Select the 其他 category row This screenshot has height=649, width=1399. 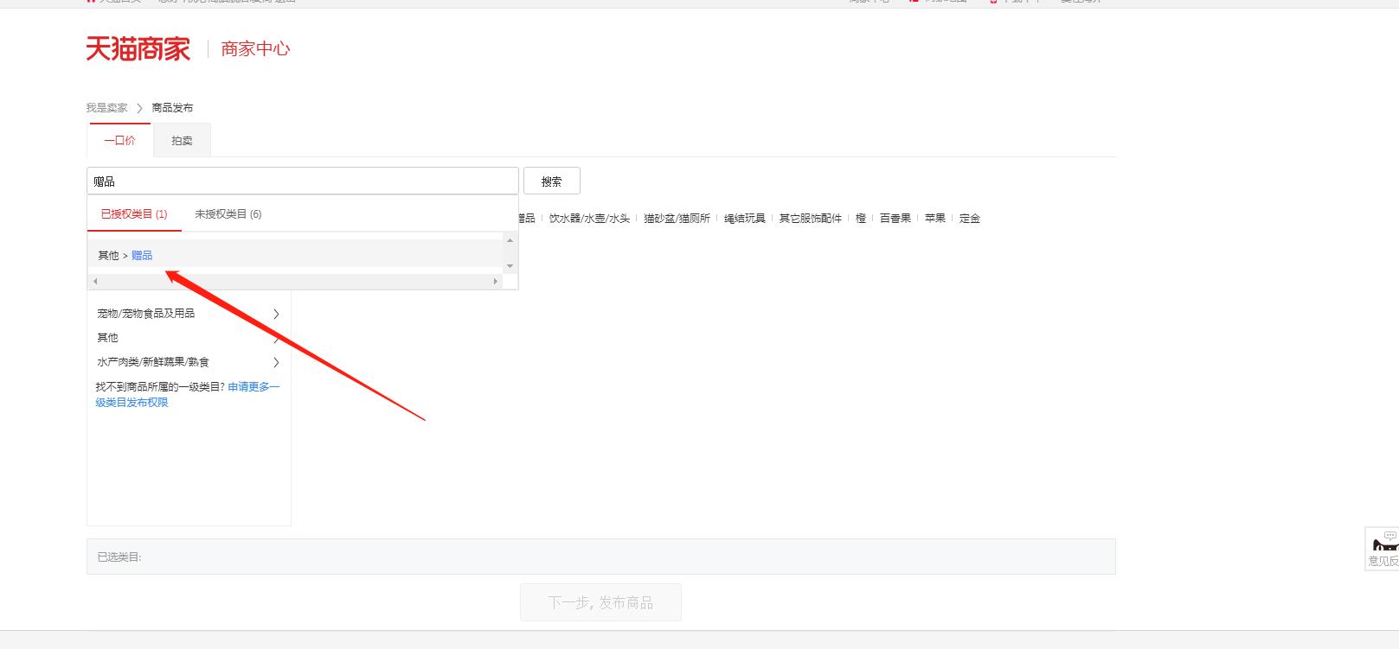click(189, 338)
